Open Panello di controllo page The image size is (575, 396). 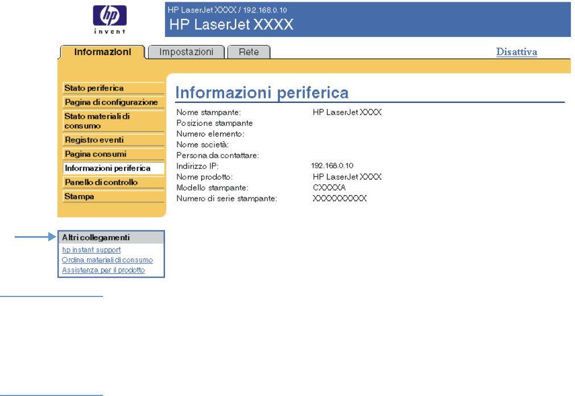[x=113, y=183]
